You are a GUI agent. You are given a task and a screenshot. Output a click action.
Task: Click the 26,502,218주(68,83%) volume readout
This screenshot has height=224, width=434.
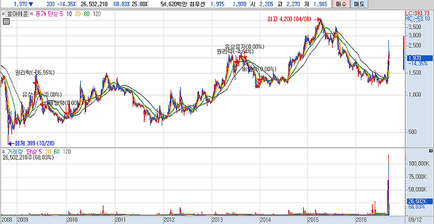[x=28, y=157]
